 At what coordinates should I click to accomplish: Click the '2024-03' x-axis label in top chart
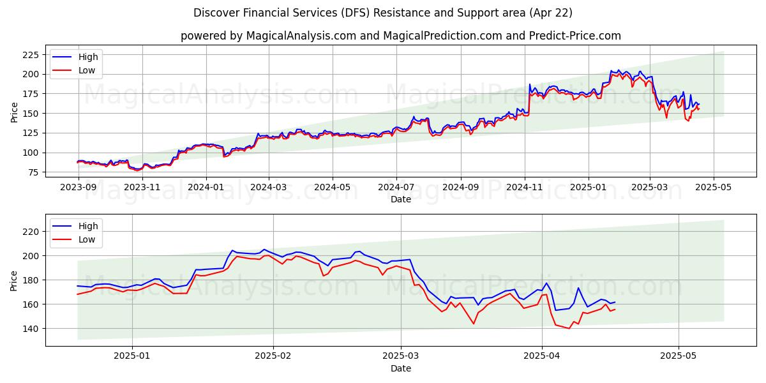point(269,188)
